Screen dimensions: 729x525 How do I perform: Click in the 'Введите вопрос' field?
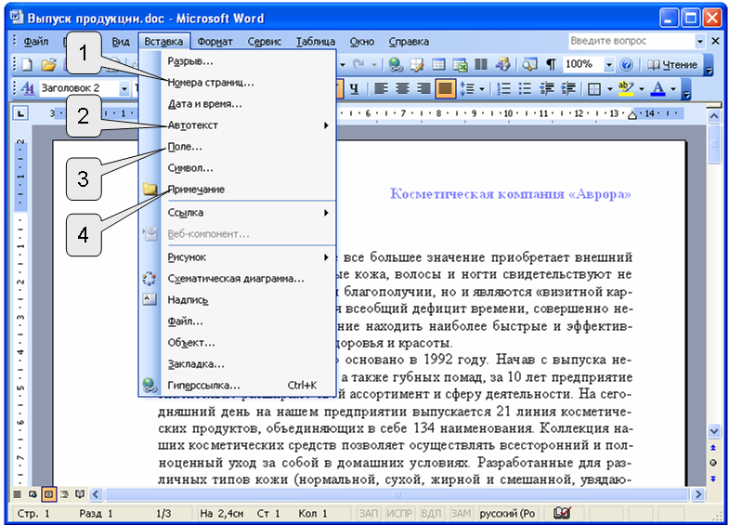click(631, 42)
